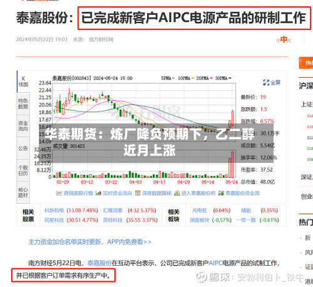Click the 30PMA legend entry
Screen dimensions: 313x287
tap(223, 78)
